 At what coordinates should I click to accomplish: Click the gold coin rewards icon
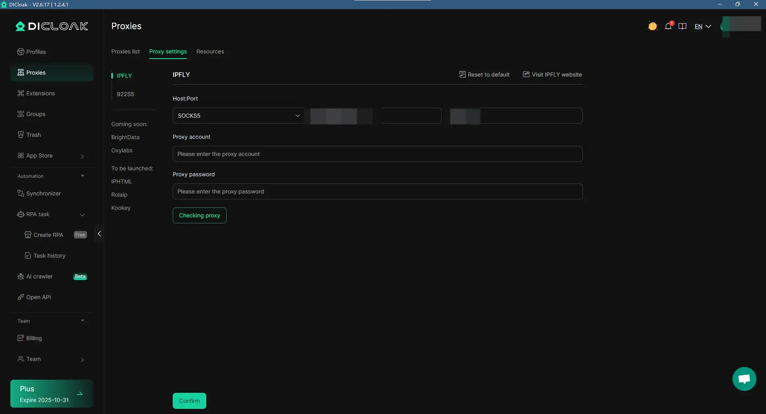point(652,26)
